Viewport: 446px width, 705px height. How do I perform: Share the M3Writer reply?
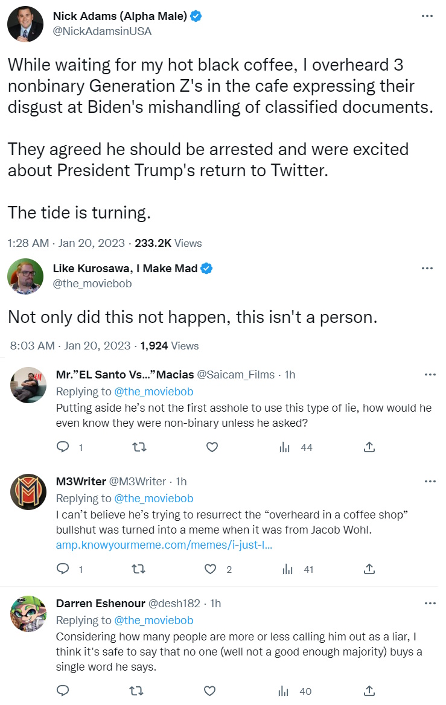pyautogui.click(x=369, y=569)
